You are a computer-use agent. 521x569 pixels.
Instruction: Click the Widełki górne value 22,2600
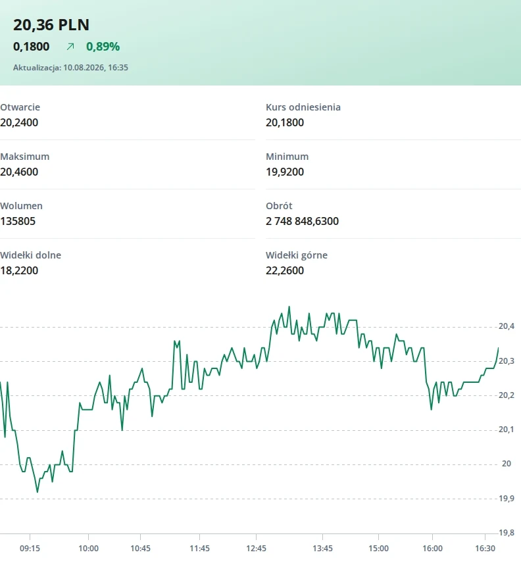[285, 271]
